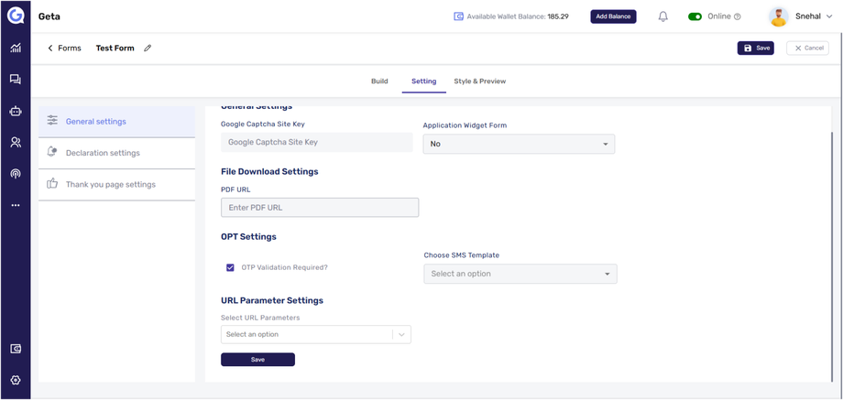Switch to the Build tab
This screenshot has width=843, height=400.
[x=379, y=81]
